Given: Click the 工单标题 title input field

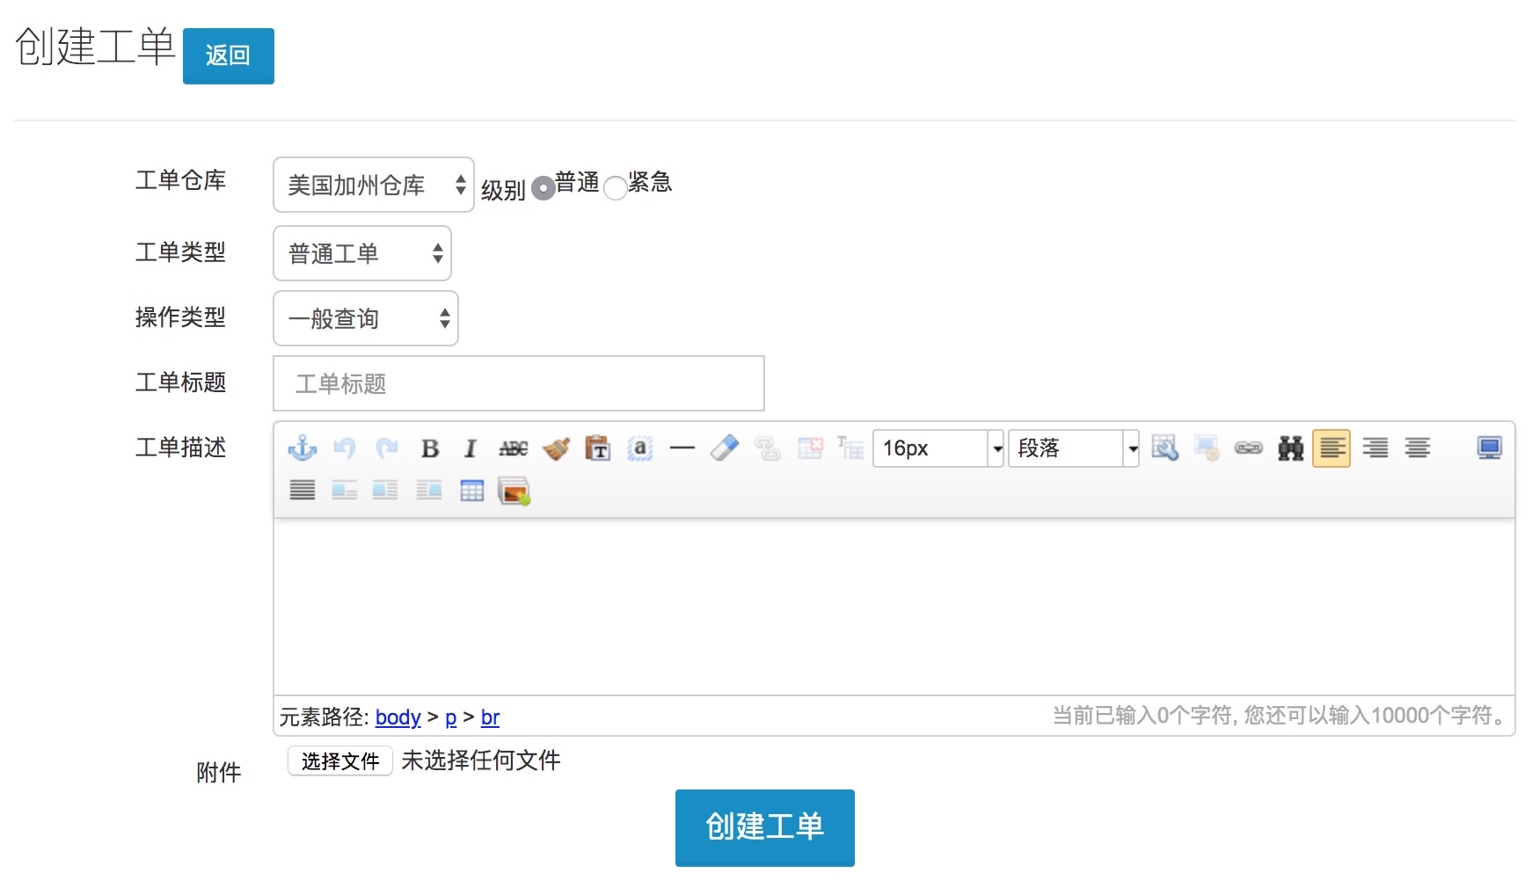Looking at the screenshot, I should pyautogui.click(x=519, y=383).
